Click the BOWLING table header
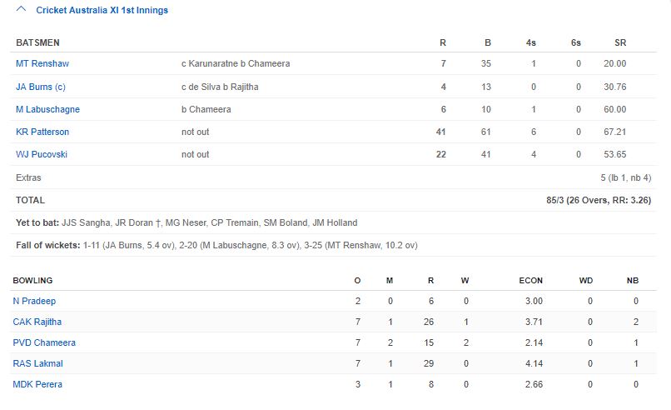Viewport: 671px width, 410px height. (x=32, y=281)
